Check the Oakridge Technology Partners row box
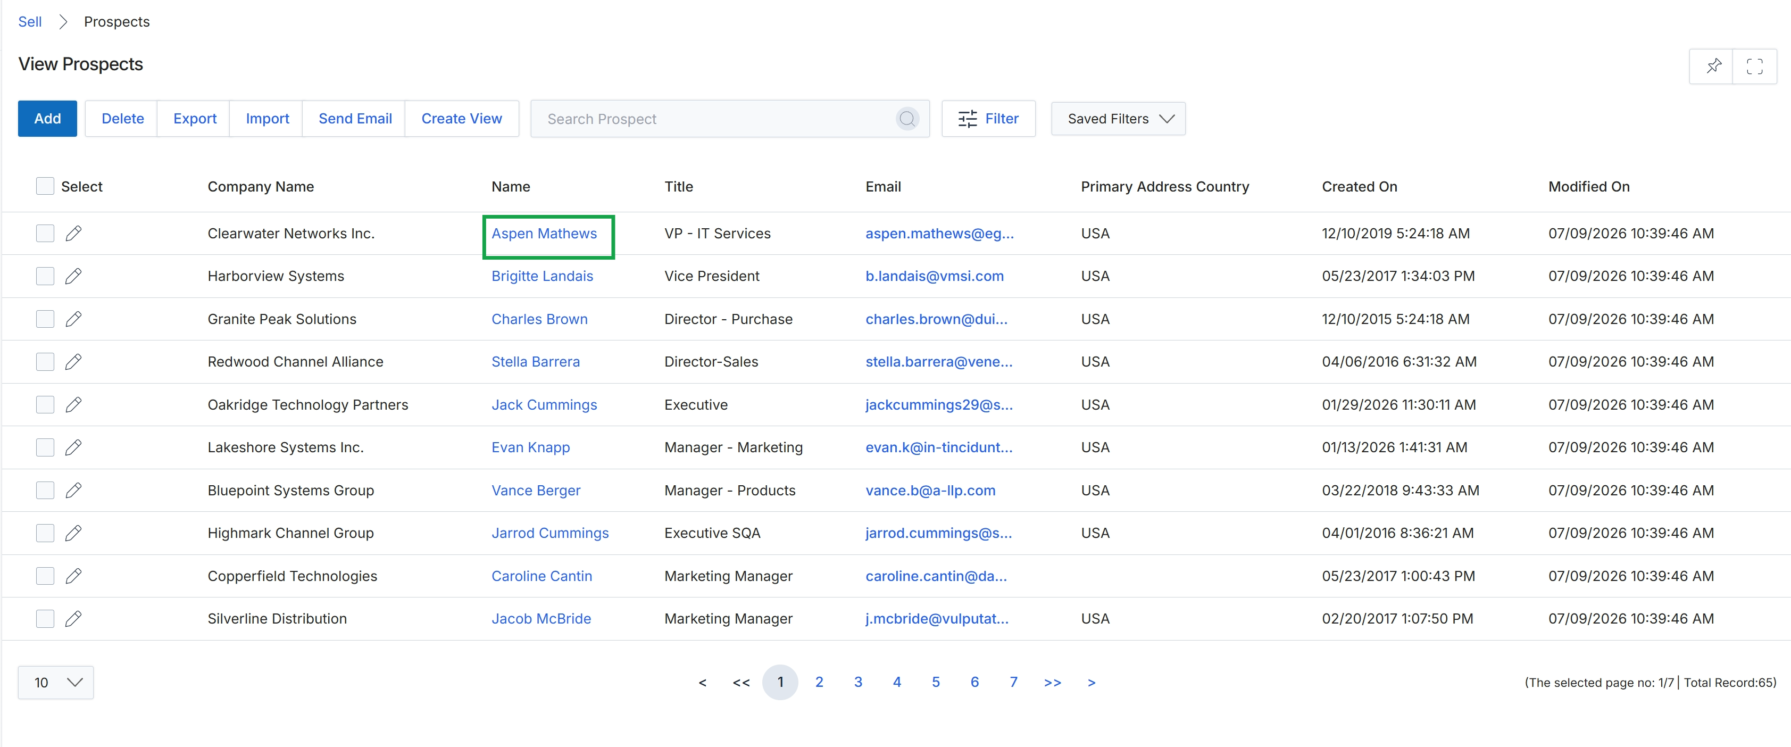 coord(45,405)
